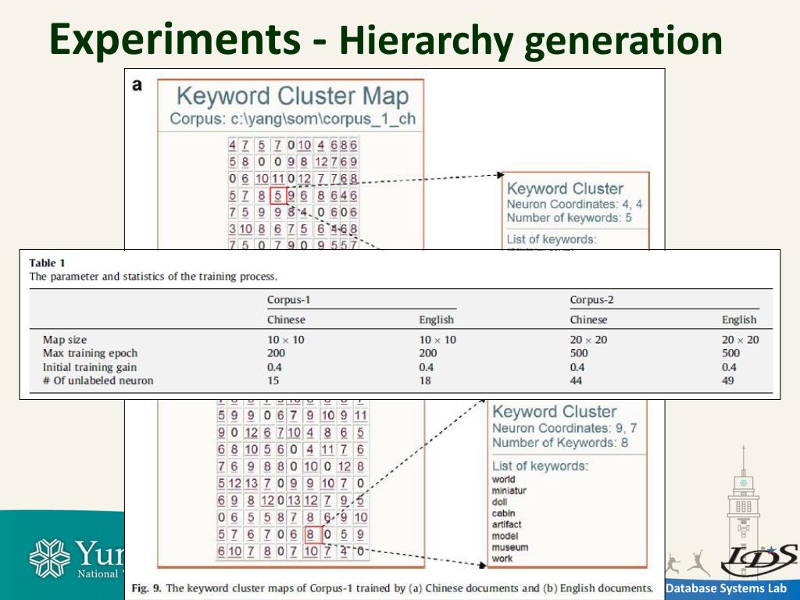Click the keyword 'cabin' in the list
This screenshot has height=600, width=800.
(503, 513)
